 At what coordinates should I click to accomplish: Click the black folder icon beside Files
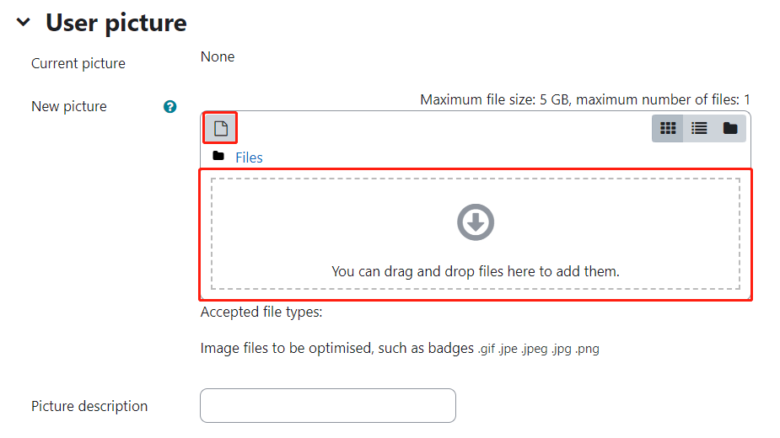click(218, 156)
